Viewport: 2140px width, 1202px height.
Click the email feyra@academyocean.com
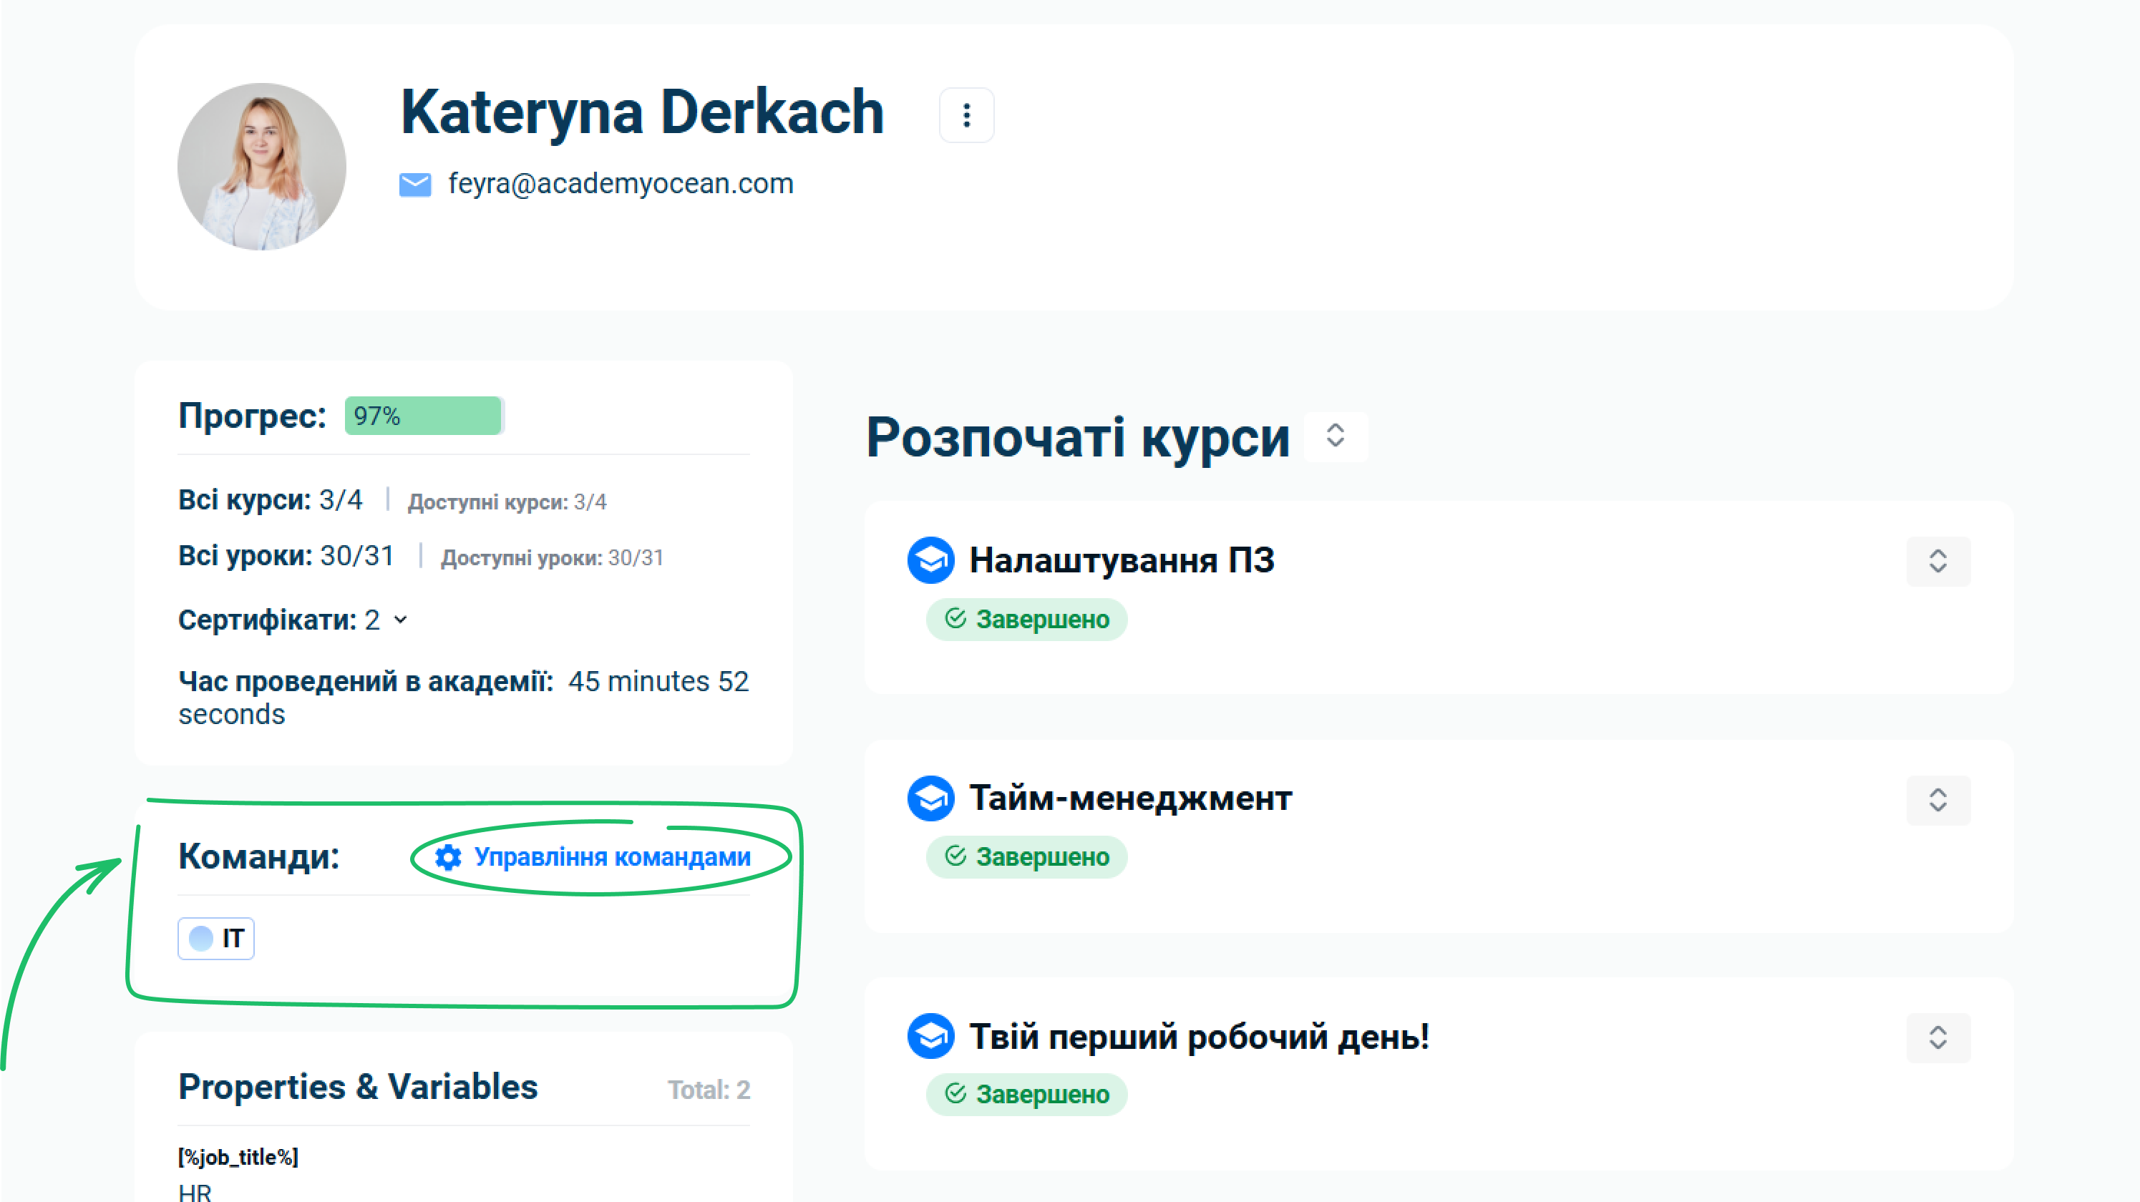point(621,184)
